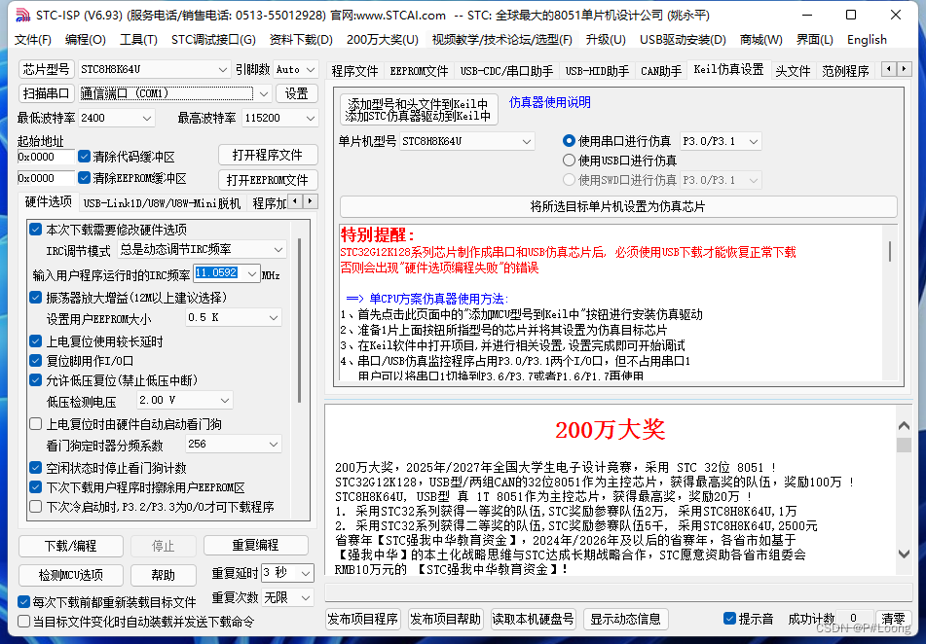Open STC调试接口(G) menu

[x=213, y=40]
